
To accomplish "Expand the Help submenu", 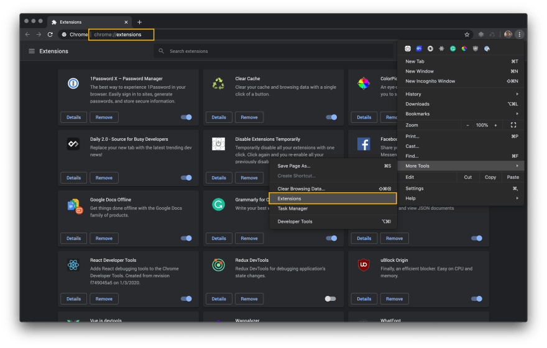I will 461,198.
